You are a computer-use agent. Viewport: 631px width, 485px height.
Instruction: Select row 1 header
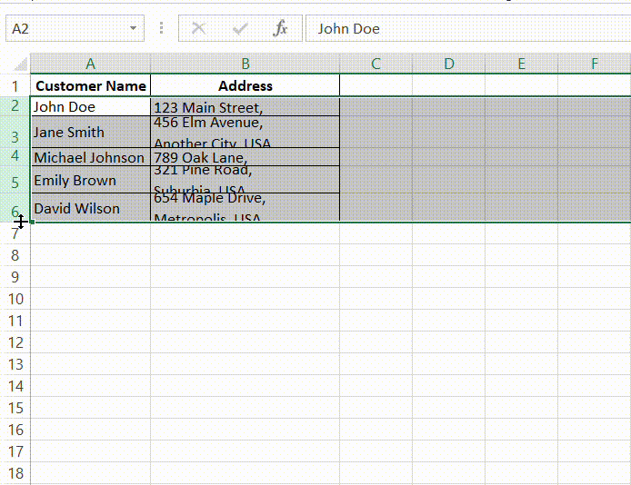pos(15,85)
